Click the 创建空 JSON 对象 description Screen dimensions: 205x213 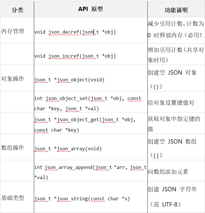(172, 73)
